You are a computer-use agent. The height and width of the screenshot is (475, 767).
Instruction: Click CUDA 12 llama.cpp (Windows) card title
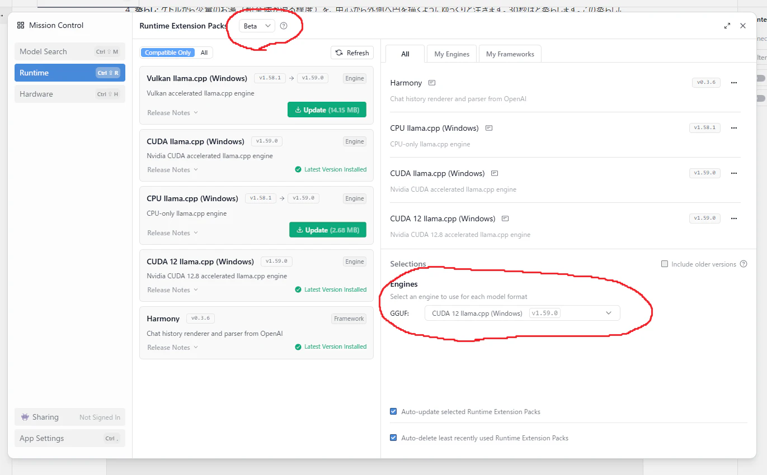(200, 262)
